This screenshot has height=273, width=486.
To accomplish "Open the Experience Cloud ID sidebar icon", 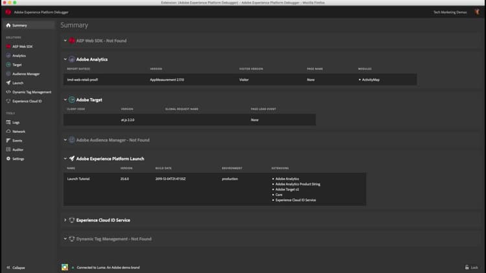I will 8,101.
